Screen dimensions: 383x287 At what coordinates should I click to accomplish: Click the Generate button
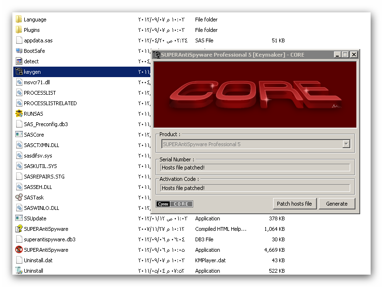337,204
